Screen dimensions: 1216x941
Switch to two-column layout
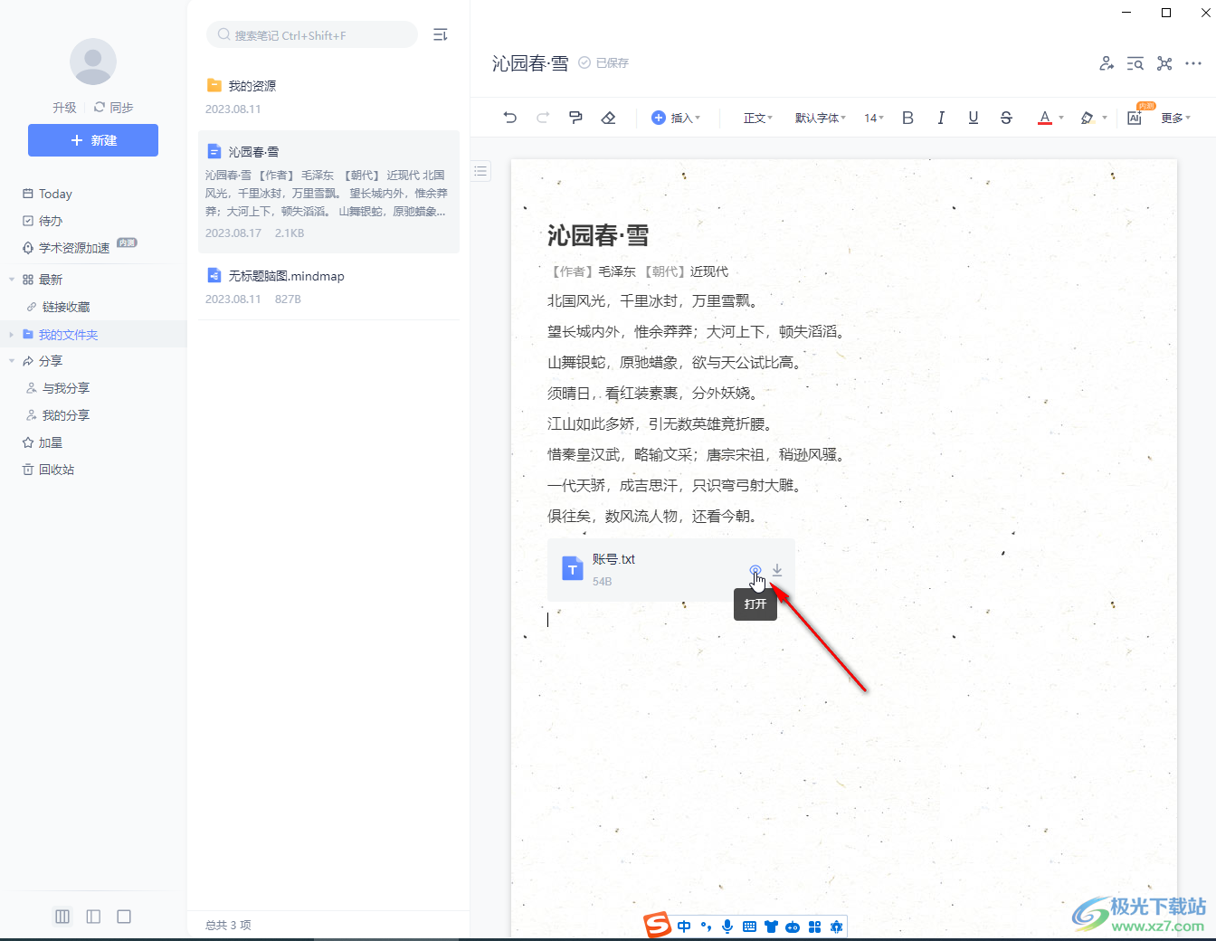93,917
